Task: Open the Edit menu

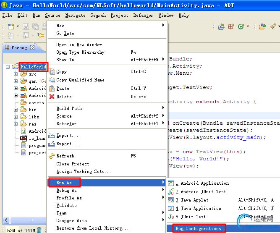Action: pos(22,16)
